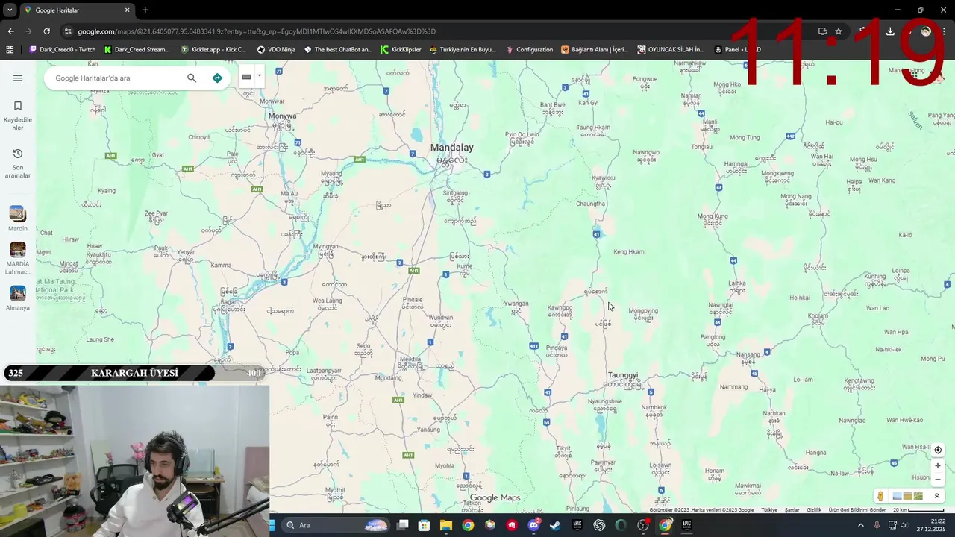The height and width of the screenshot is (537, 955).
Task: Open ChatGPT app from the taskbar
Action: pos(599,525)
